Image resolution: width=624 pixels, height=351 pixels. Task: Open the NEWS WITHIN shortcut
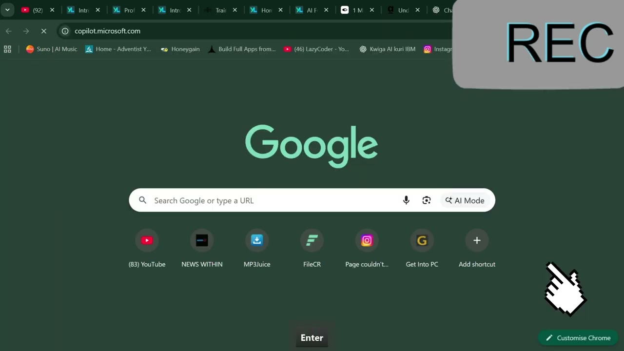click(x=202, y=249)
